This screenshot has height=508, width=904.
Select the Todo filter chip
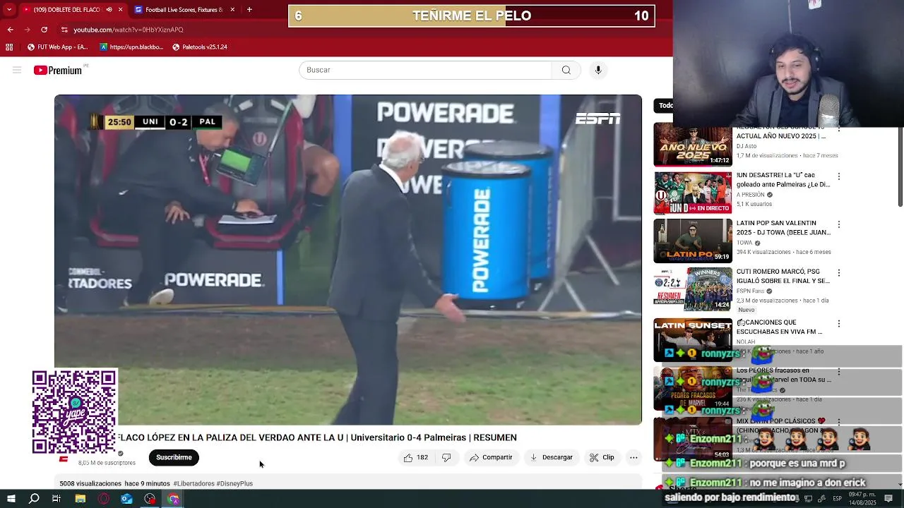[665, 106]
